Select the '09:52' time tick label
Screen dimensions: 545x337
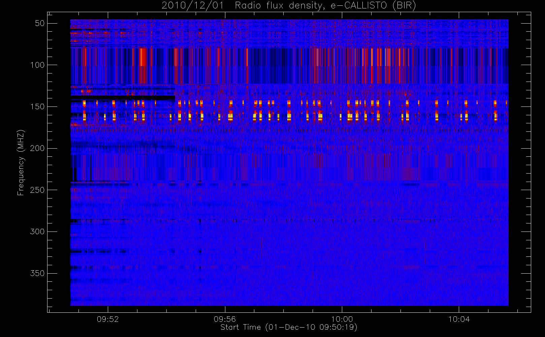[108, 319]
